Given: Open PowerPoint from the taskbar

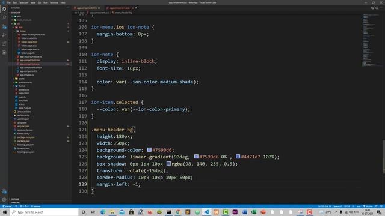Looking at the screenshot, I should 263,212.
